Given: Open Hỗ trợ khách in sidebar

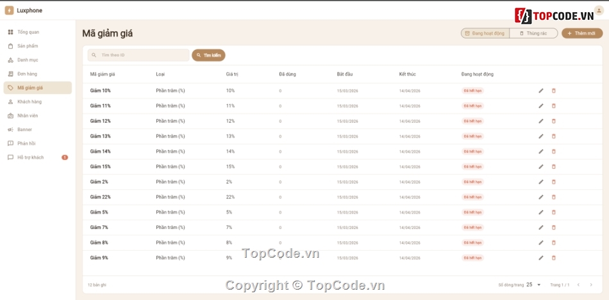Looking at the screenshot, I should pyautogui.click(x=38, y=157).
